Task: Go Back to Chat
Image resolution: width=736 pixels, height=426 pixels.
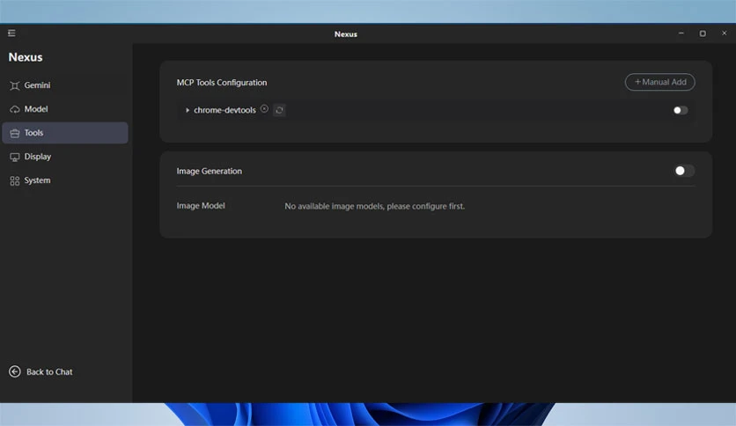Action: (40, 371)
